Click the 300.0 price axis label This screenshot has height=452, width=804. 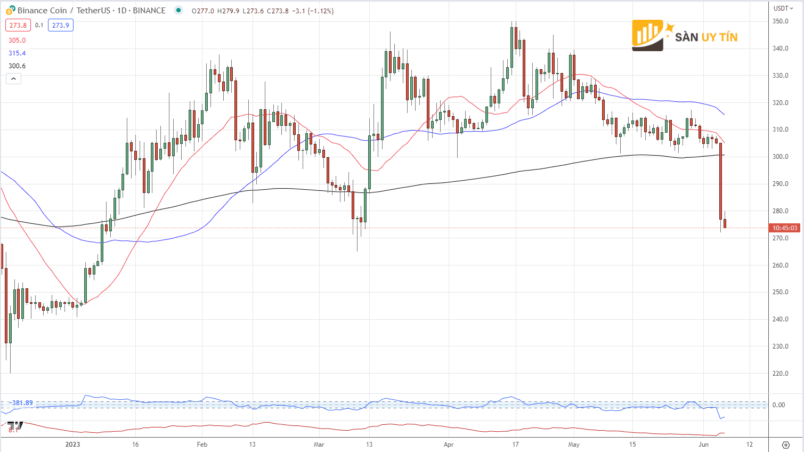pos(781,157)
